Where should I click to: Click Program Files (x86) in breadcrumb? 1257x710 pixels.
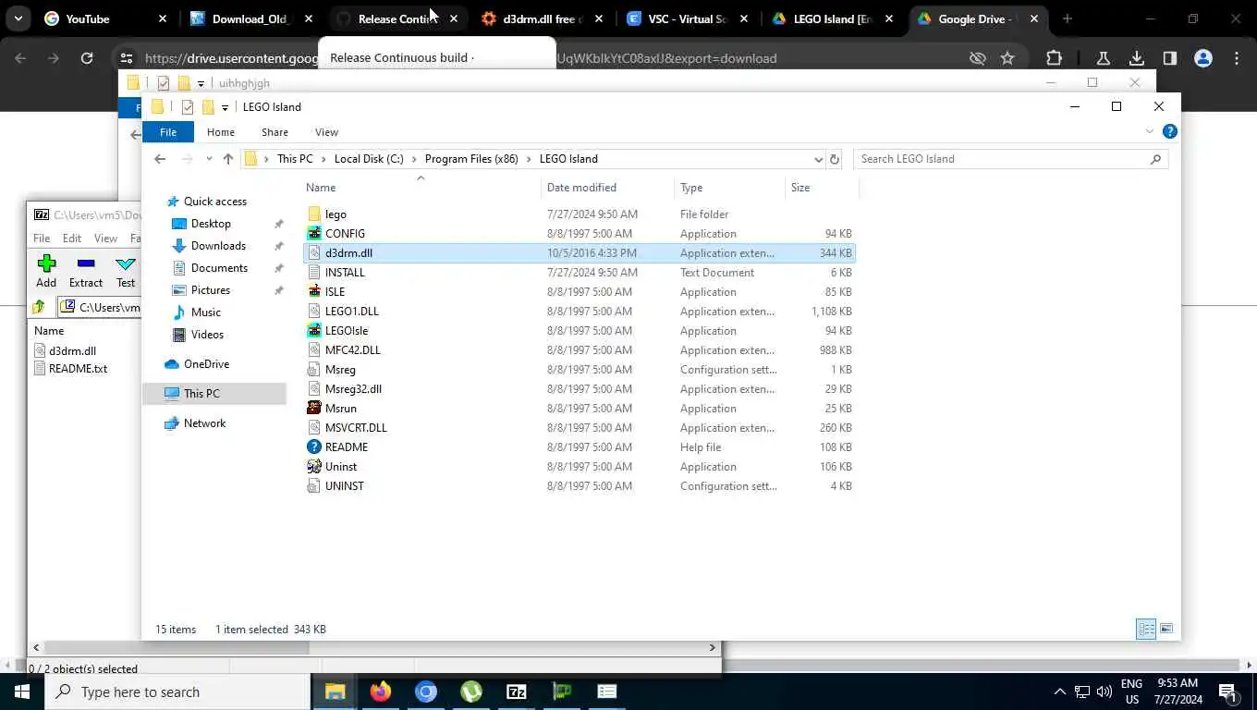point(471,159)
